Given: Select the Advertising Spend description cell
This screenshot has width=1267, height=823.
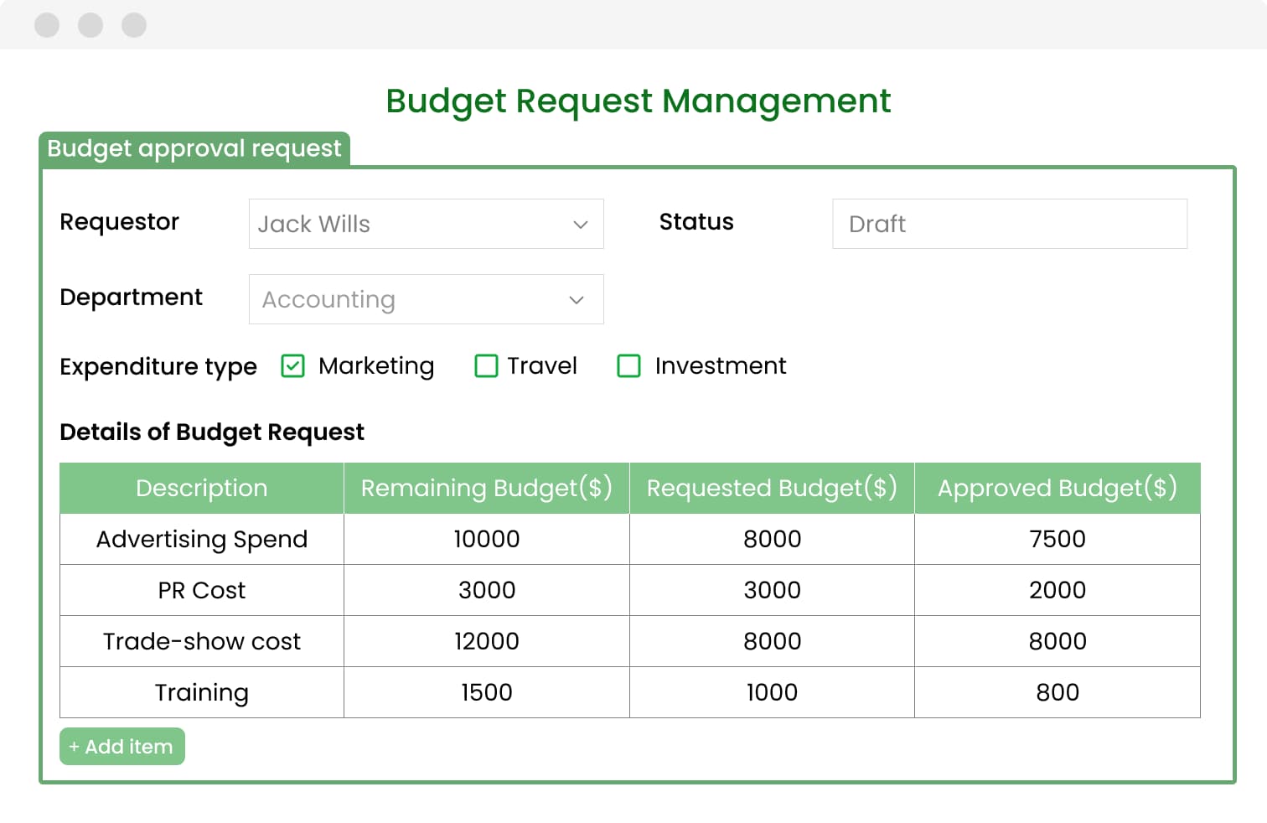Looking at the screenshot, I should tap(202, 539).
